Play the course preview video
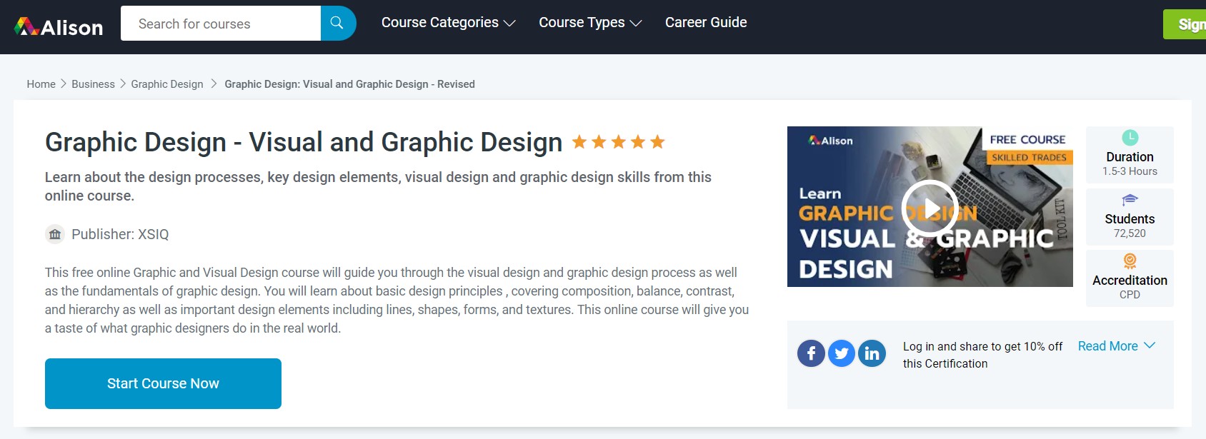The image size is (1206, 439). (x=930, y=208)
